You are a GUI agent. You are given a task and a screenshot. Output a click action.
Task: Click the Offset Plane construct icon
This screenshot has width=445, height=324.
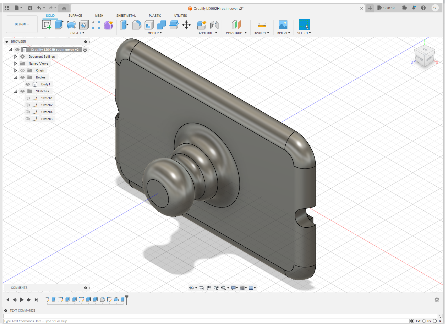[x=236, y=25]
